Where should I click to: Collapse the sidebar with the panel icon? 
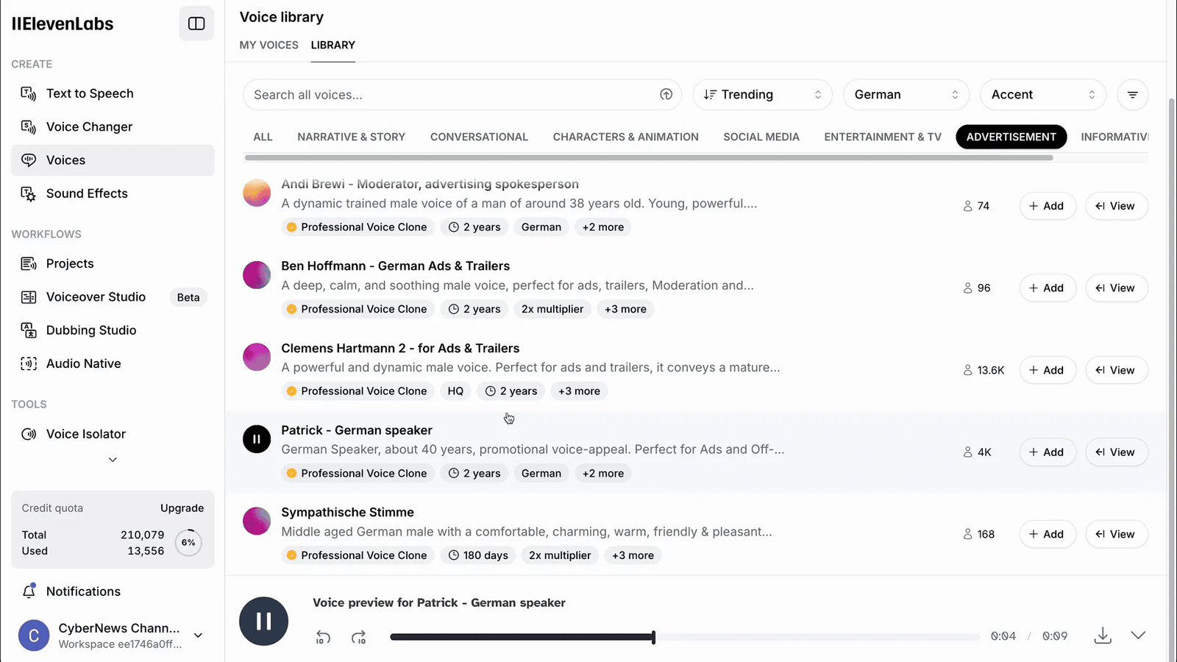tap(196, 24)
